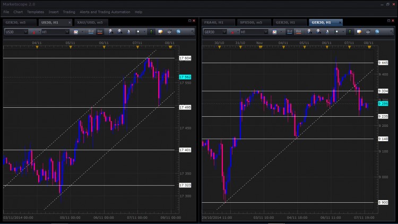
Task: Expand the H1 timeframe dropdown on GER30 chart
Action: coord(254,32)
